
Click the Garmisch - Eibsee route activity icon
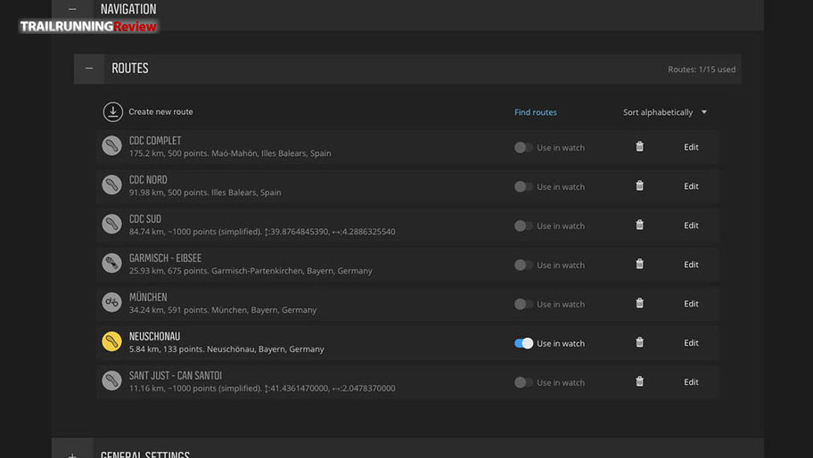coord(111,263)
